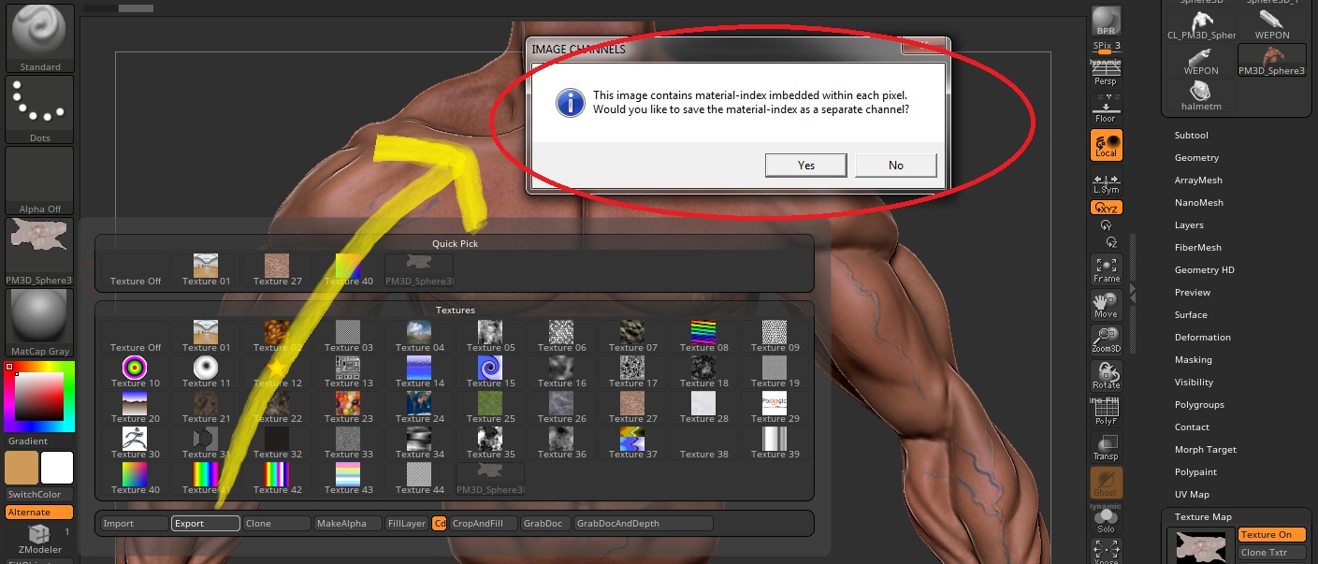Viewport: 1318px width, 564px height.
Task: Collapse the Texture Map section
Action: 1203,517
